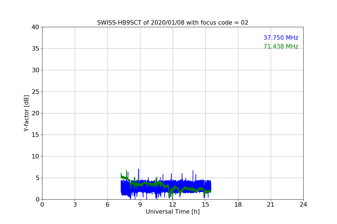
Task: Click y-axis tick label 35
Action: (x=35, y=49)
